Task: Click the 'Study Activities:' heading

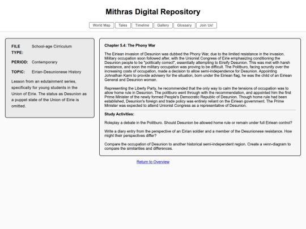Action: tap(119, 114)
